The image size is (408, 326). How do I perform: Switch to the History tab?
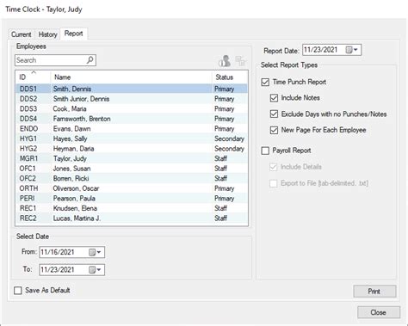coord(47,34)
